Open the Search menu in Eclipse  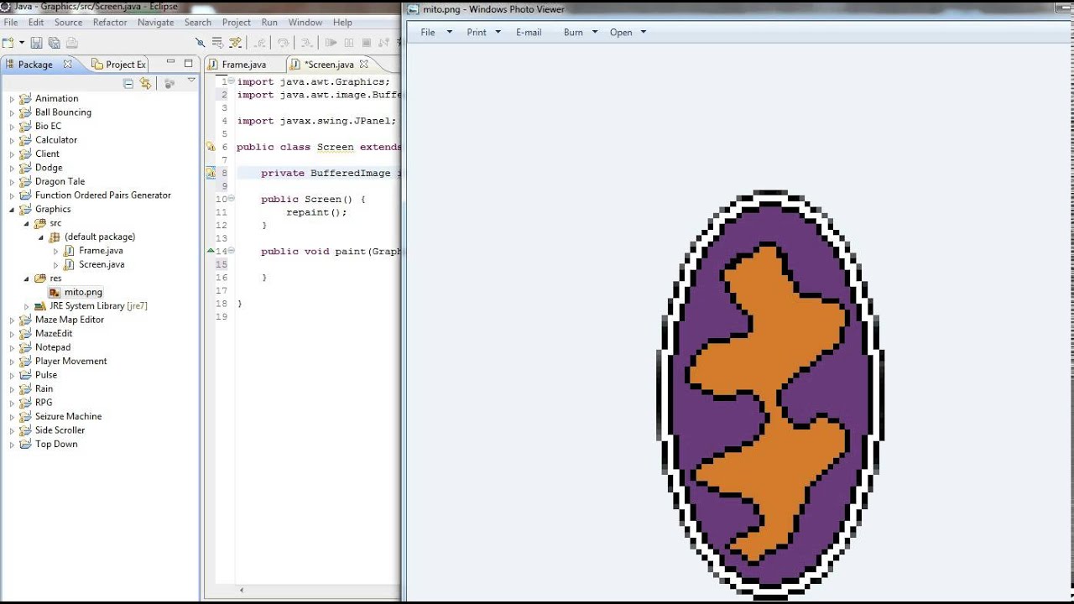pyautogui.click(x=198, y=23)
